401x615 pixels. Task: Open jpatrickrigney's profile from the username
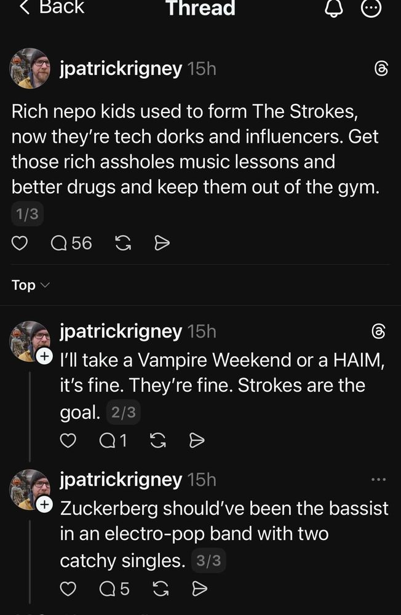122,69
